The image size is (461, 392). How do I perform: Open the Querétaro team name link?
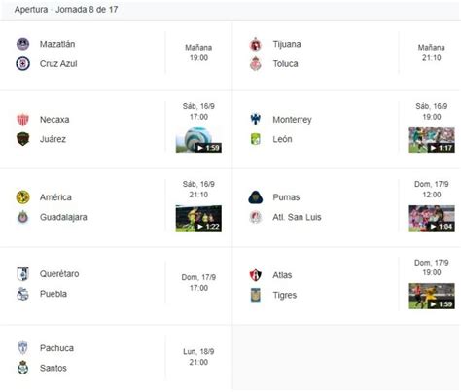coord(59,274)
